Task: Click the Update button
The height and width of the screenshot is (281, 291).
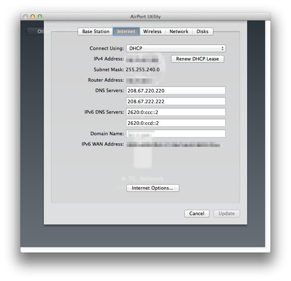Action: coord(227,213)
